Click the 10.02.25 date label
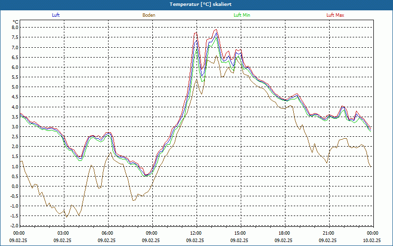Viewport: 393px width, 246px height. pyautogui.click(x=372, y=240)
